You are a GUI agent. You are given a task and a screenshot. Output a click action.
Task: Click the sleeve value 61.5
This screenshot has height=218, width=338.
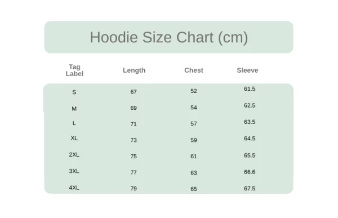click(x=250, y=89)
